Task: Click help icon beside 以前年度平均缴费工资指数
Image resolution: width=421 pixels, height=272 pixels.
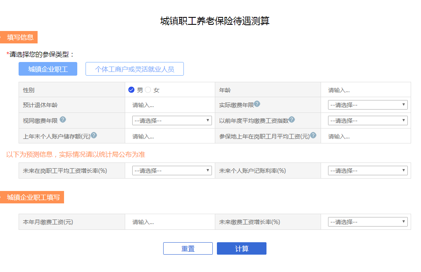Action: (292, 119)
